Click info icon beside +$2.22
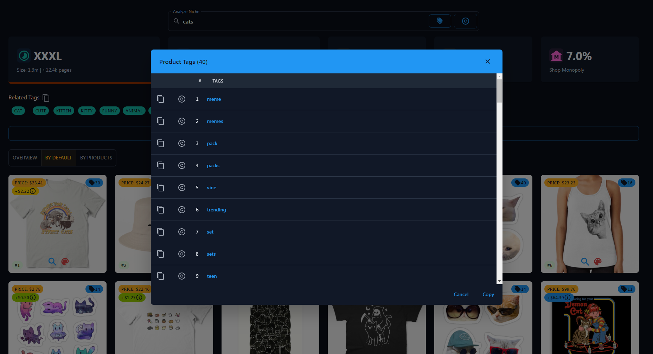The height and width of the screenshot is (354, 653). click(33, 191)
